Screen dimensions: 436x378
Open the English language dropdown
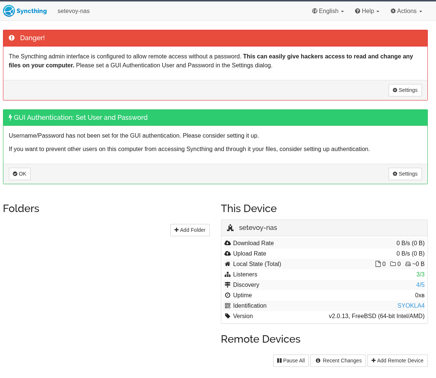(328, 11)
